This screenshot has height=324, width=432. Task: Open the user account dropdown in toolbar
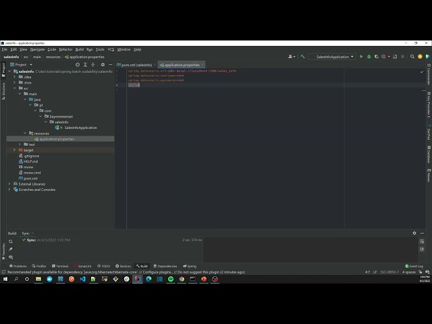click(292, 57)
